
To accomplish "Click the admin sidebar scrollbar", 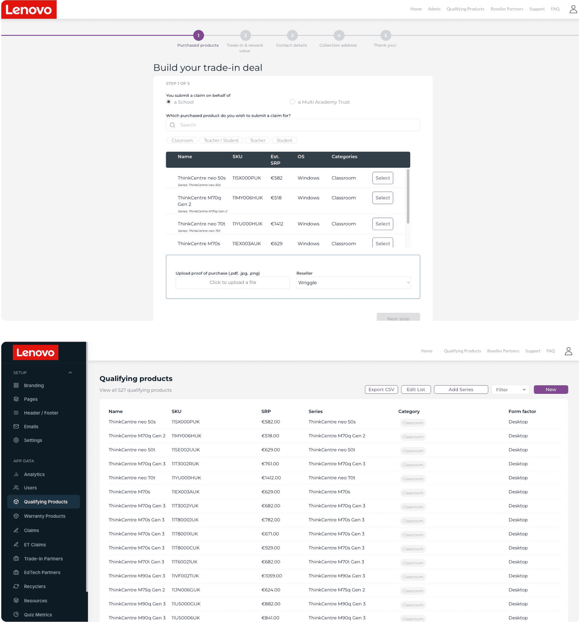I will tap(87, 467).
